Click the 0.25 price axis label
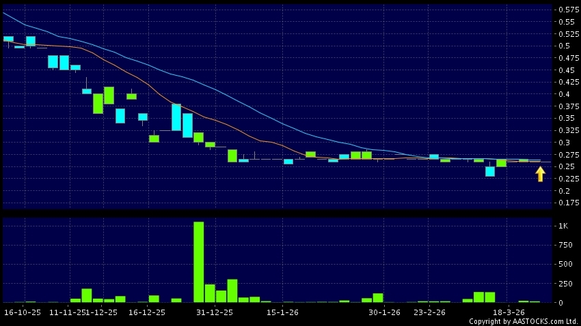Viewport: 581px width, 326px height. click(x=567, y=166)
